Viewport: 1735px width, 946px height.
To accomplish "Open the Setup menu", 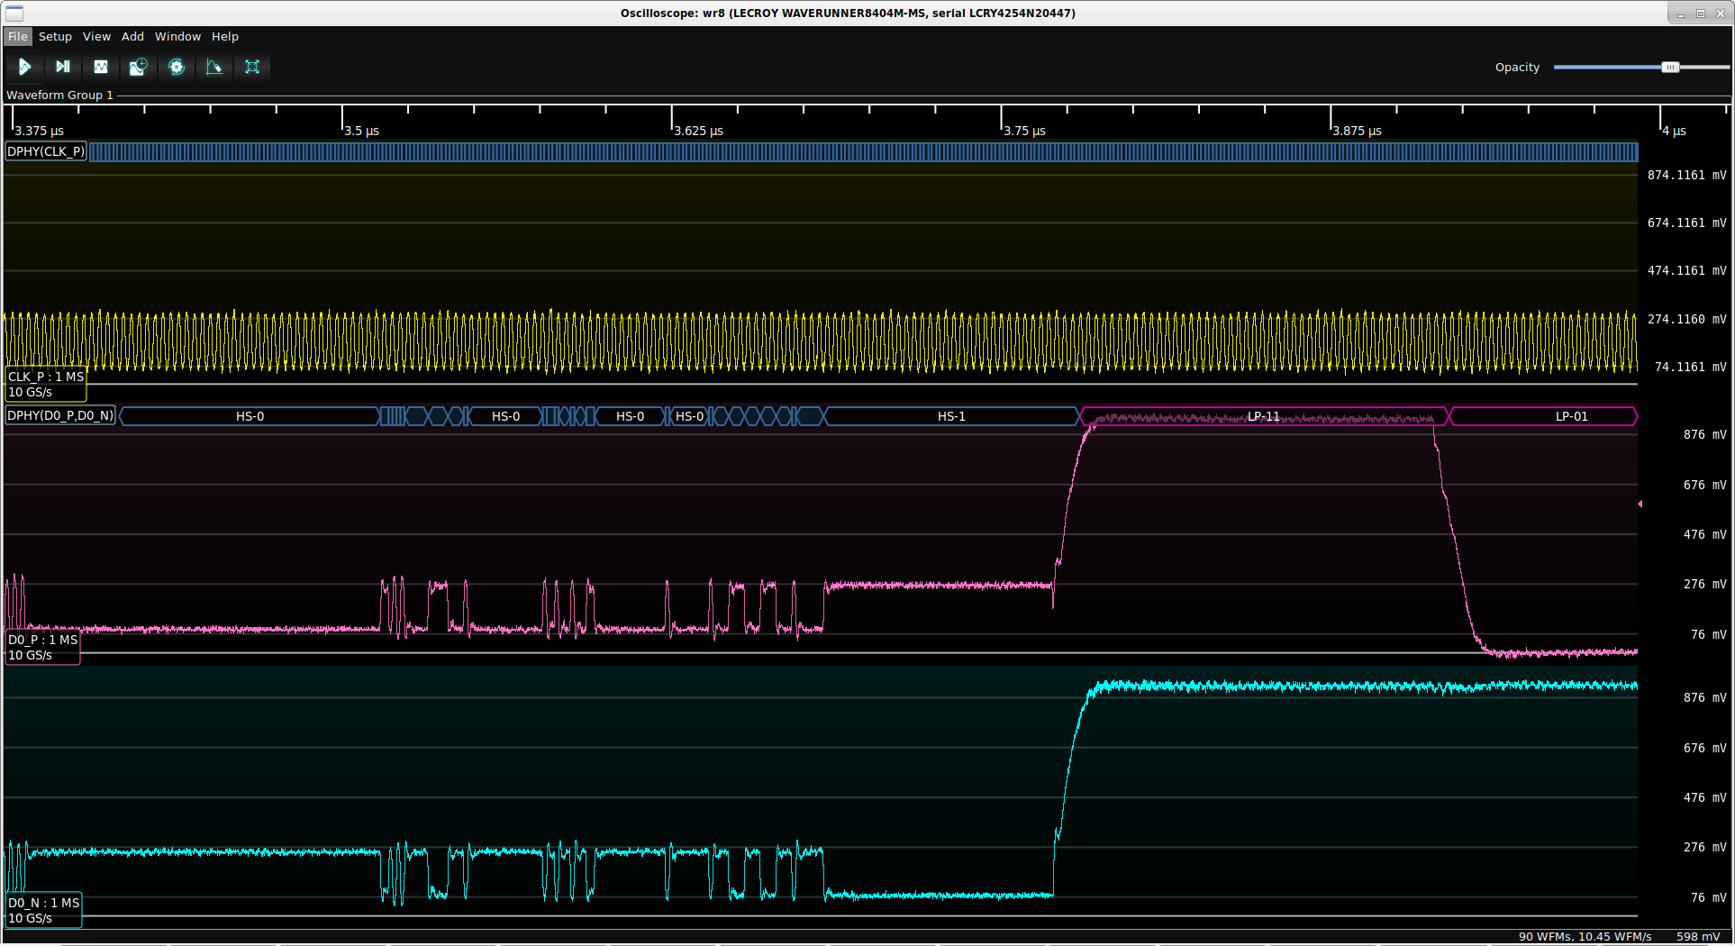I will [x=55, y=37].
